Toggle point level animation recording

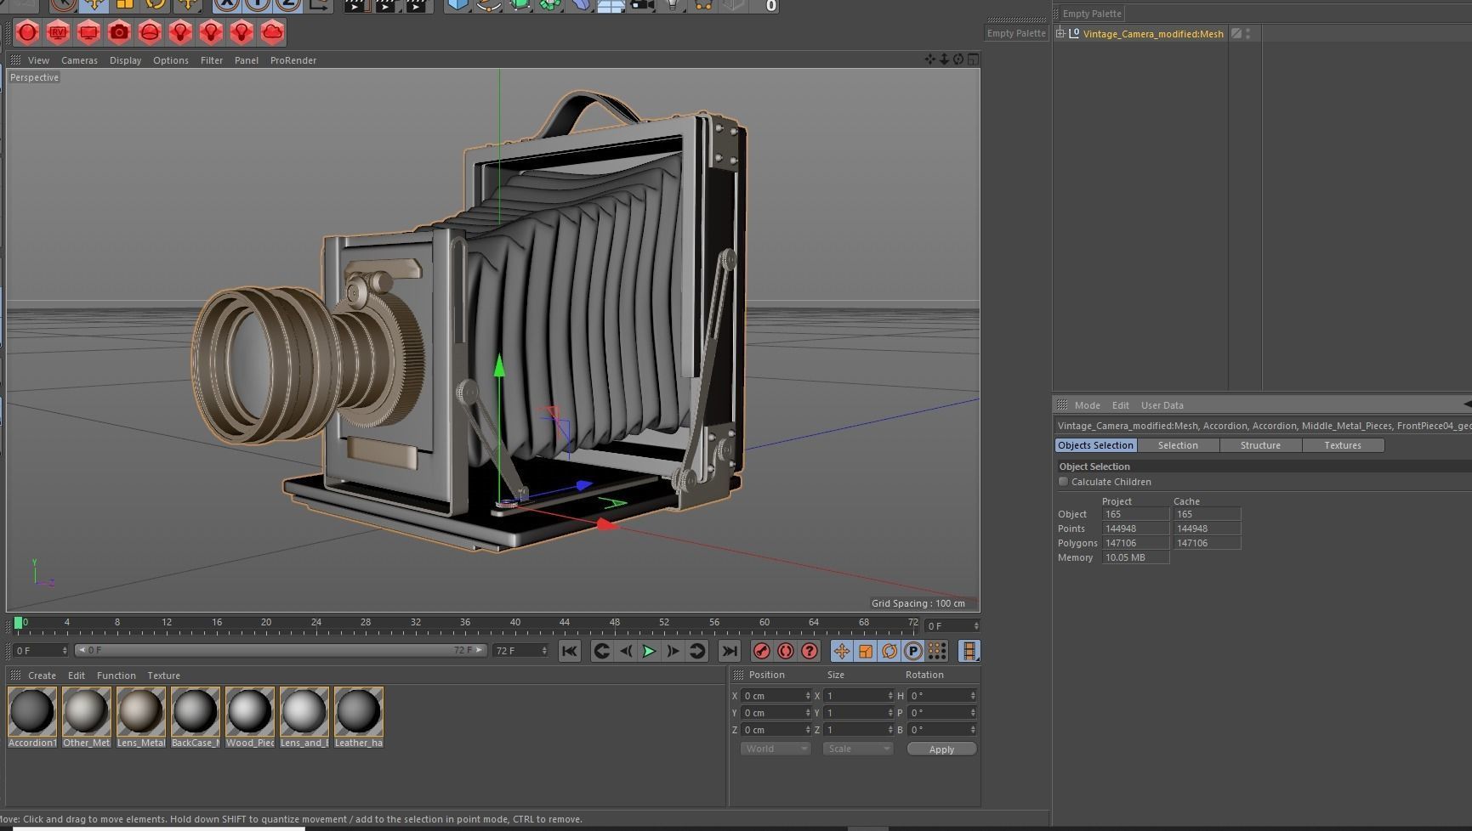(x=936, y=651)
